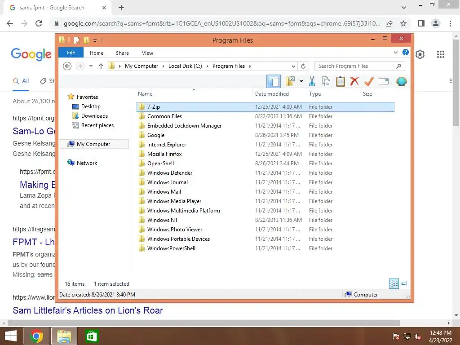Select Network in the navigation pane

click(x=87, y=163)
